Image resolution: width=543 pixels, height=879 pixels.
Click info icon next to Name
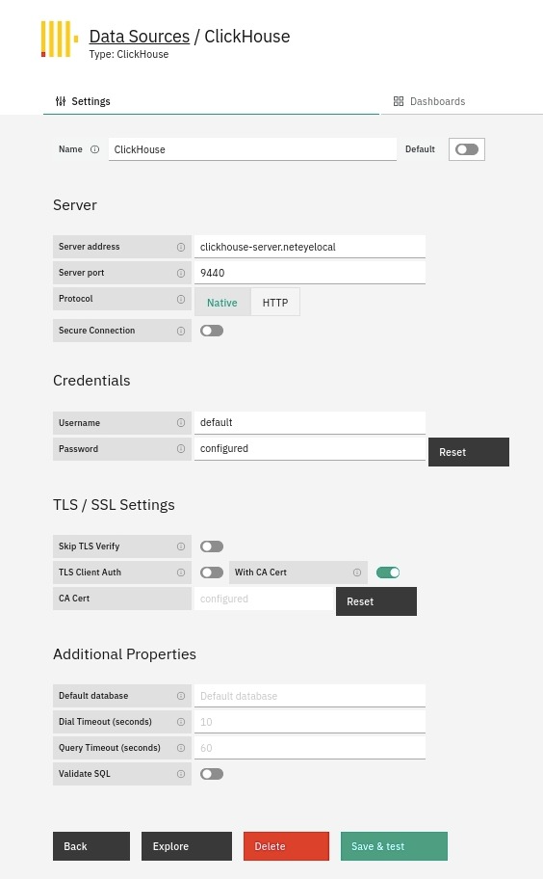coord(95,149)
